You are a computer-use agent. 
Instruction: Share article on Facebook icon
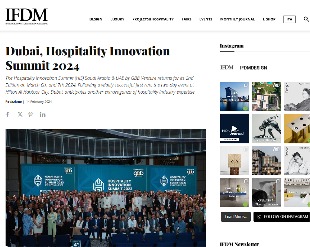click(7, 114)
